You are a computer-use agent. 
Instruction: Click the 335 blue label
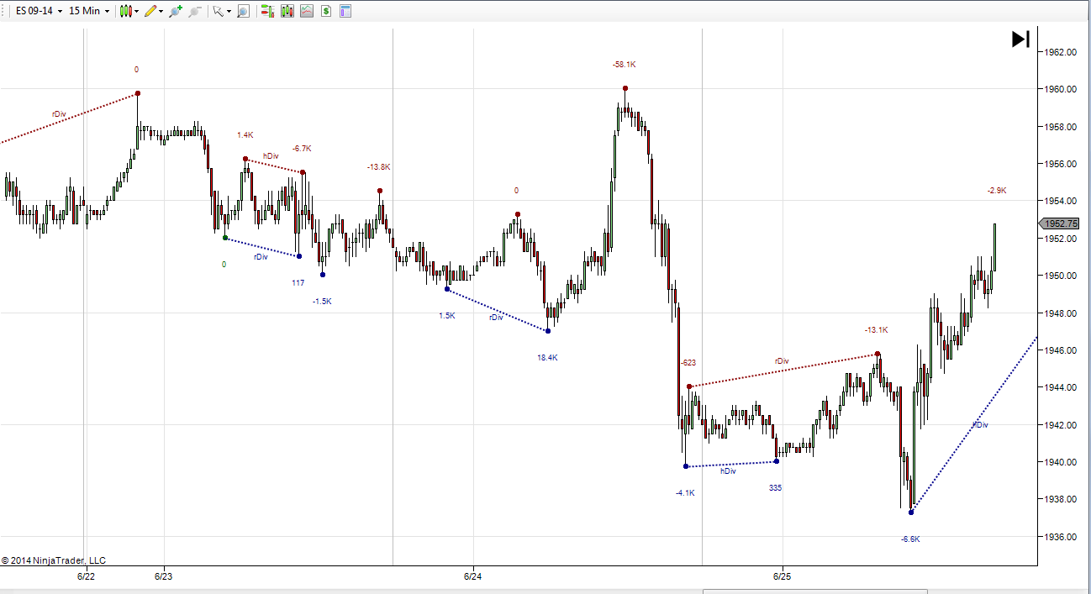775,487
